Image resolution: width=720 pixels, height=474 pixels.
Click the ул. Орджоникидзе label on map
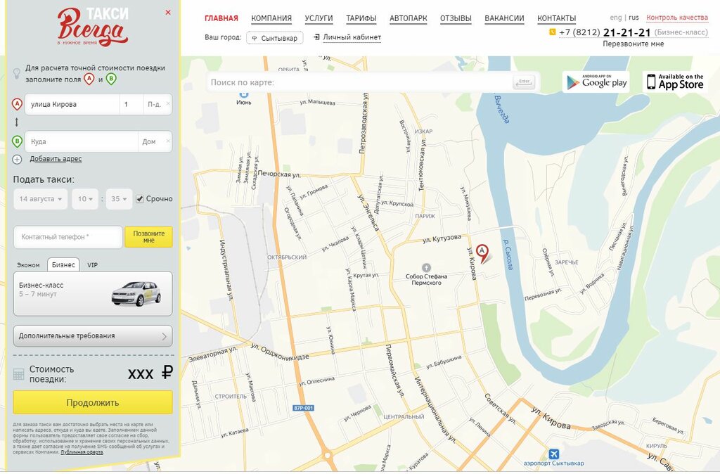point(280,352)
